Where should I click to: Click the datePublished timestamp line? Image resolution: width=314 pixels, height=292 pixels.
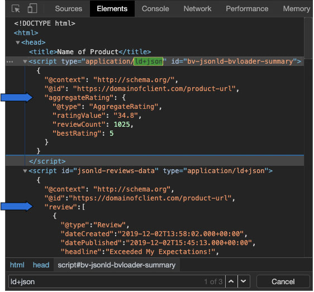coord(158,243)
